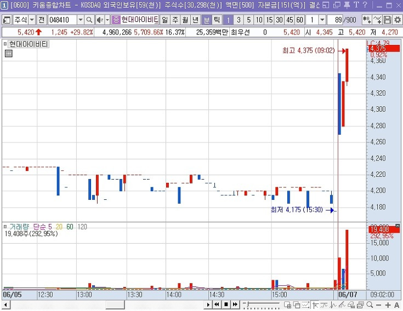Fast-forward chart replay
403x311 pixels.
(235, 304)
